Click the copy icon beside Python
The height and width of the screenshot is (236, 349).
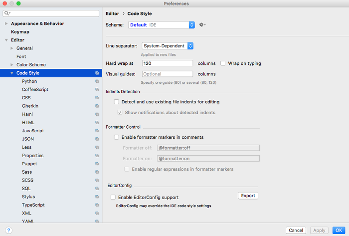(x=97, y=81)
